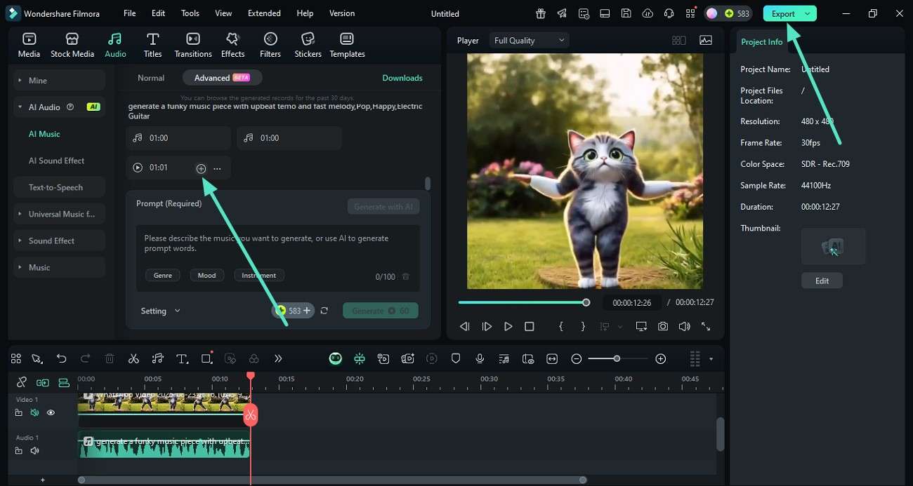Click Edit under the thumbnail
This screenshot has height=486, width=913.
[x=822, y=281]
